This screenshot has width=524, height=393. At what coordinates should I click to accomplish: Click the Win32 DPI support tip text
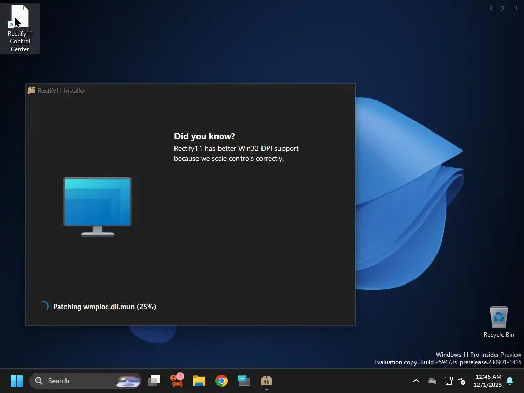click(x=236, y=154)
